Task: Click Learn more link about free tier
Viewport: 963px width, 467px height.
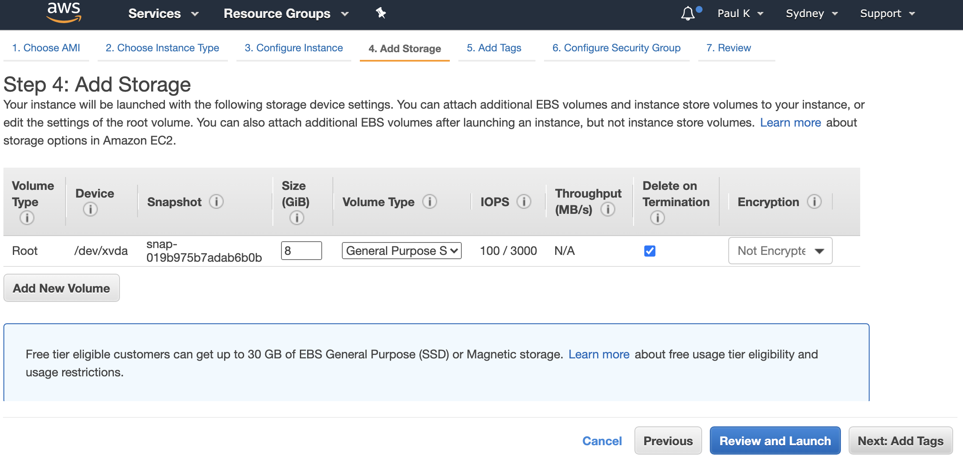Action: click(x=599, y=355)
